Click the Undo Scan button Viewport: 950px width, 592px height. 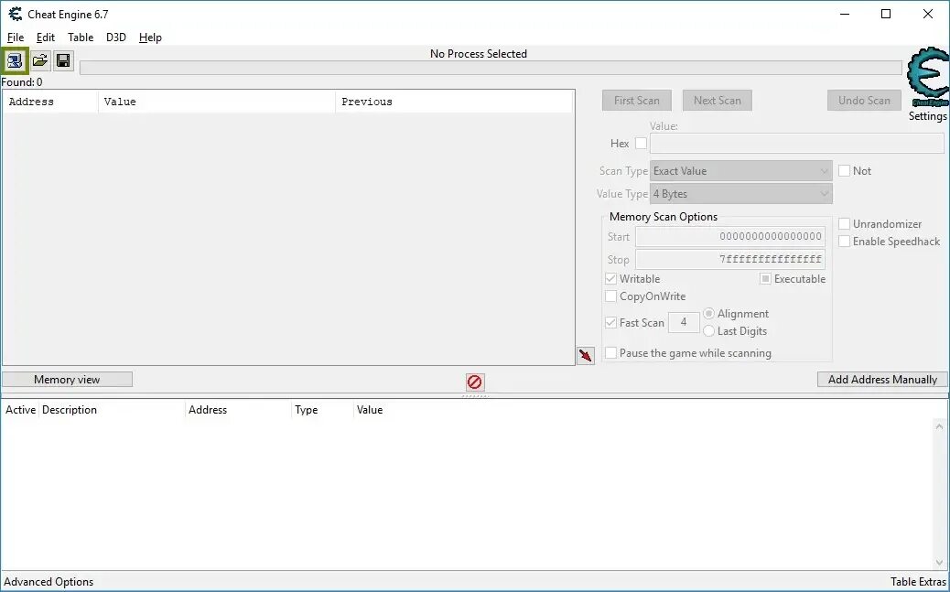(x=864, y=101)
